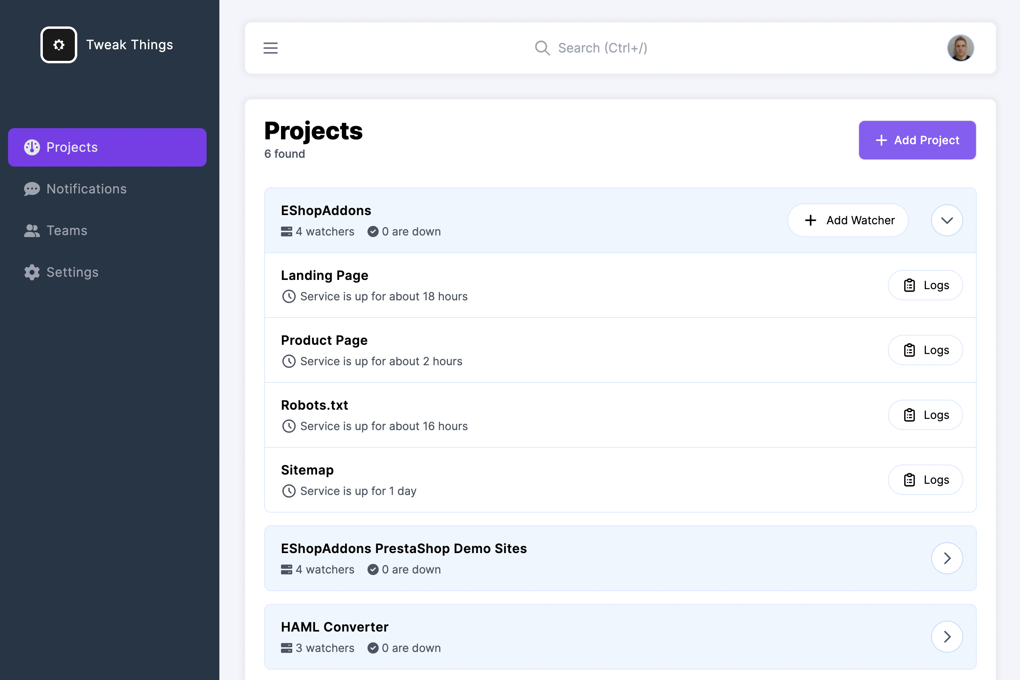Click the search magnifier icon
The image size is (1020, 680).
[x=542, y=48]
